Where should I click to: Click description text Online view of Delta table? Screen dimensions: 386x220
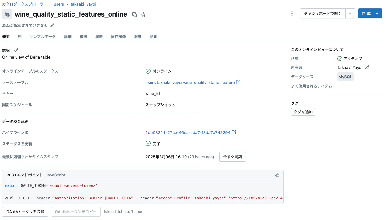coord(26,57)
